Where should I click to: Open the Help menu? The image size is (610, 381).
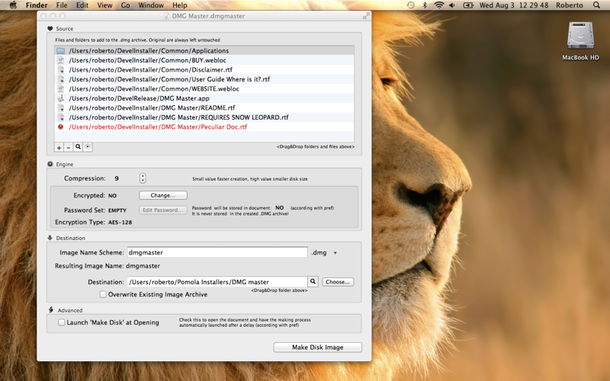point(180,5)
